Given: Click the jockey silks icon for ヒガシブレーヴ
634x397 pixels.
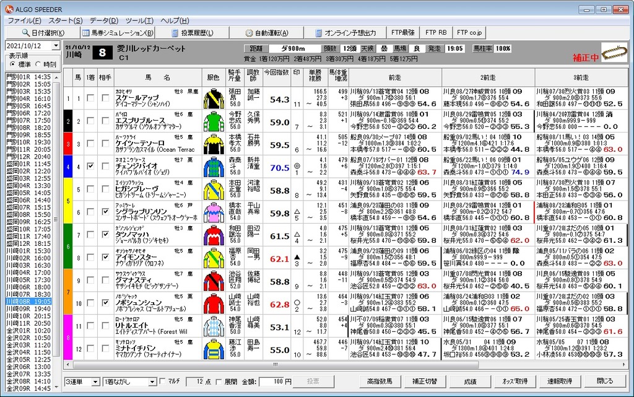Looking at the screenshot, I should 214,190.
